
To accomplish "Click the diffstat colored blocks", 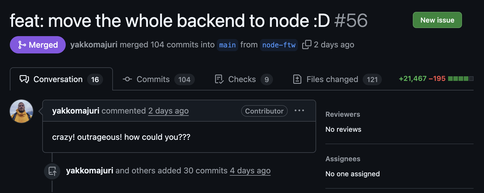I will pos(461,78).
